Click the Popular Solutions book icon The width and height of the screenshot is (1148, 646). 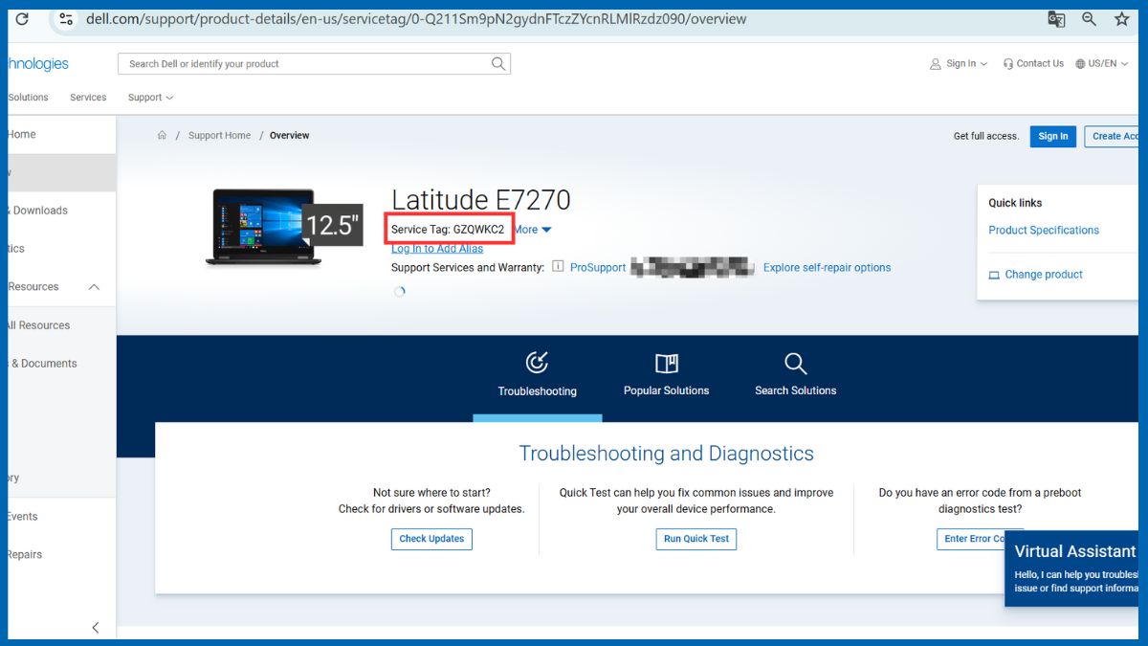(x=666, y=363)
